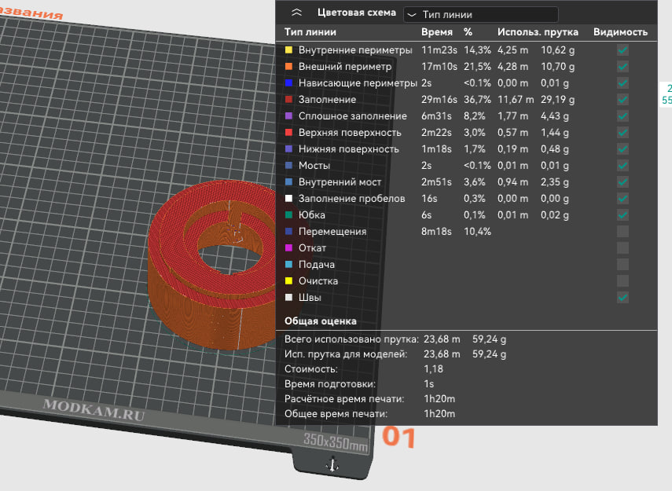
Task: Collapse the legend panel with the double chevron
Action: [x=296, y=13]
